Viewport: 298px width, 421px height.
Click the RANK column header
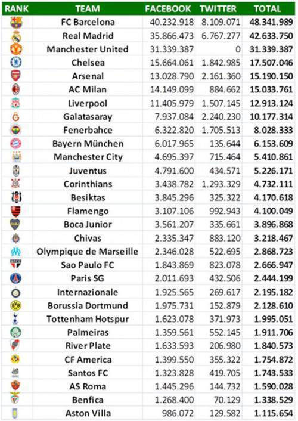point(17,8)
